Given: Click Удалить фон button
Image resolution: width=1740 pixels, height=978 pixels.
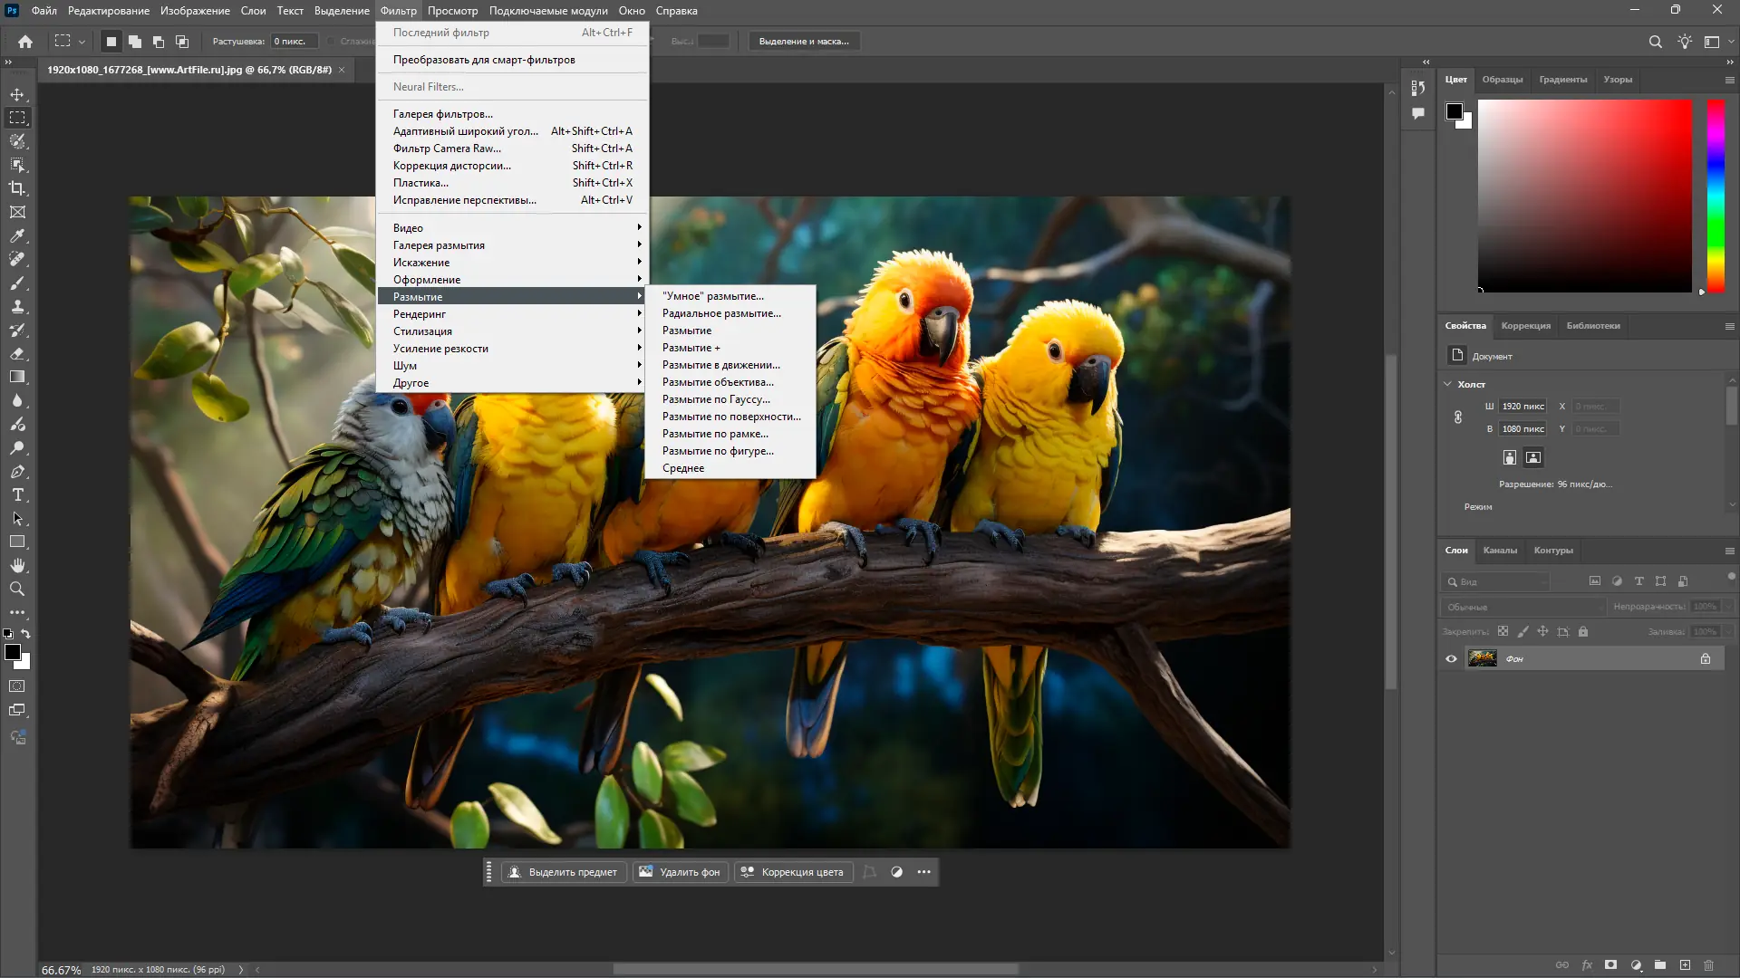Looking at the screenshot, I should [x=681, y=872].
